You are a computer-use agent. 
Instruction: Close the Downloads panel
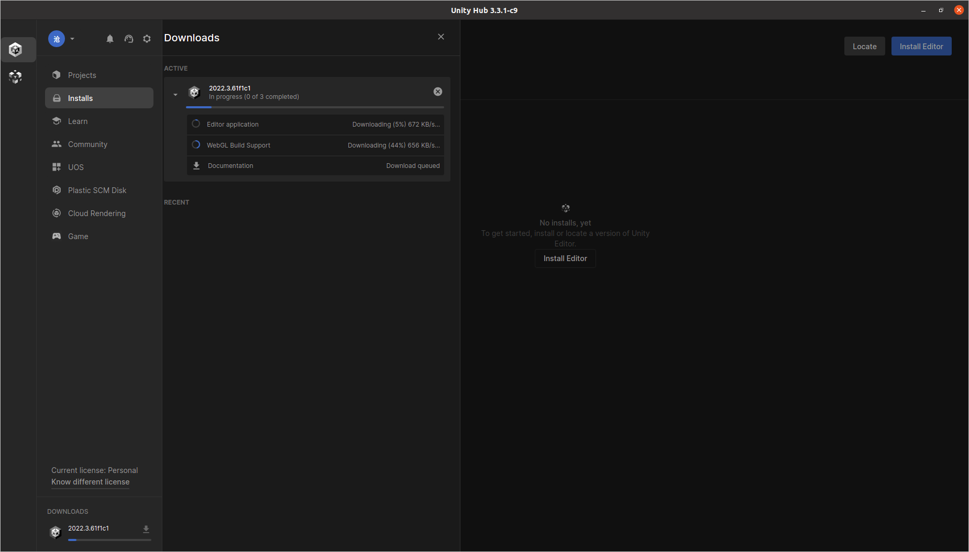tap(441, 37)
